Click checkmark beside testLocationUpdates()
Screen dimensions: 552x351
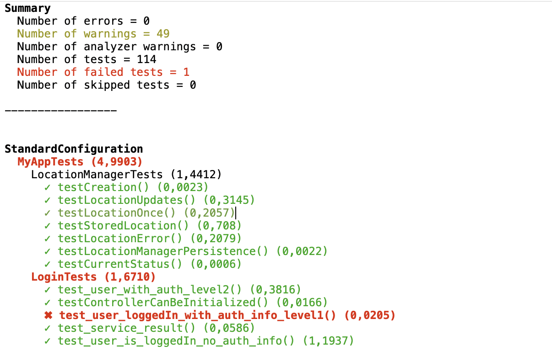click(48, 200)
